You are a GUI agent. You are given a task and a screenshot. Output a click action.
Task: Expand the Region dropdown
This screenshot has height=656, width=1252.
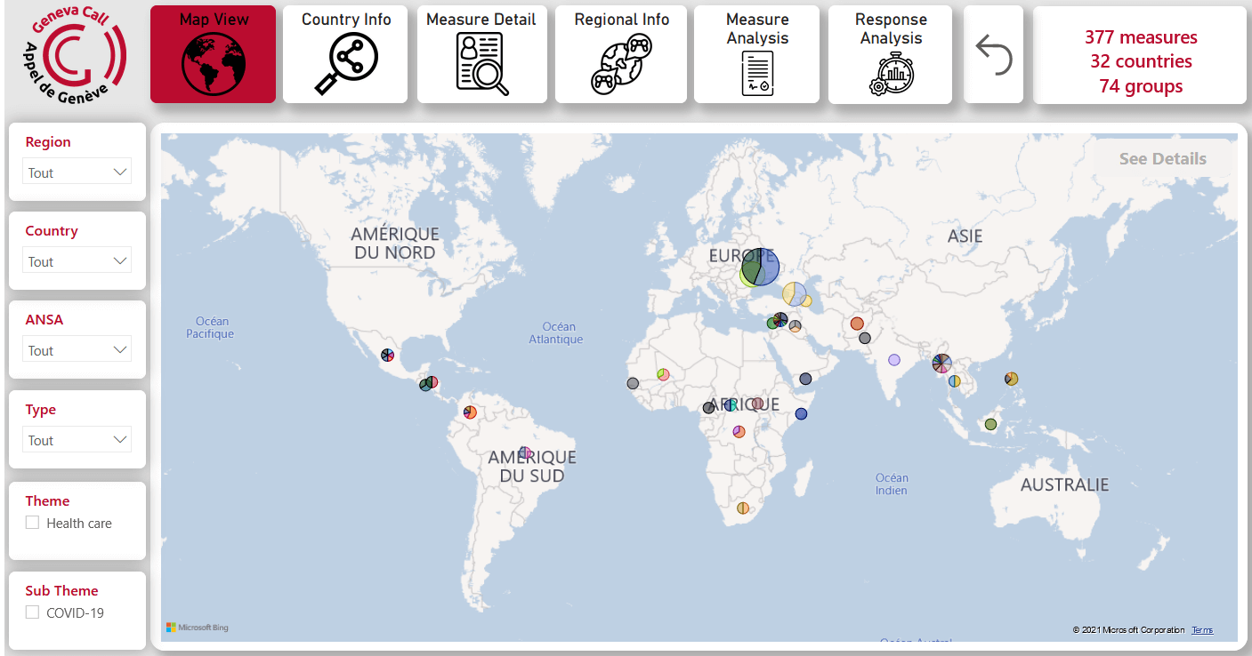[77, 172]
